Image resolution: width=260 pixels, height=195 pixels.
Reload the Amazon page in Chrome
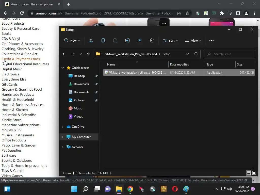(22, 13)
